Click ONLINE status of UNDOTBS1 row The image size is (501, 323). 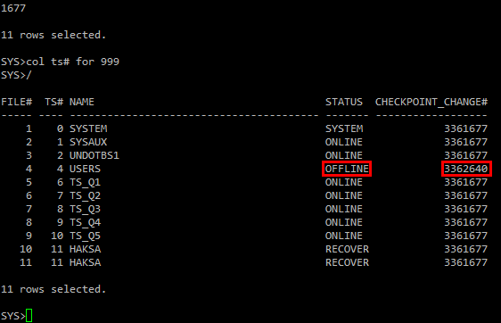pos(344,155)
